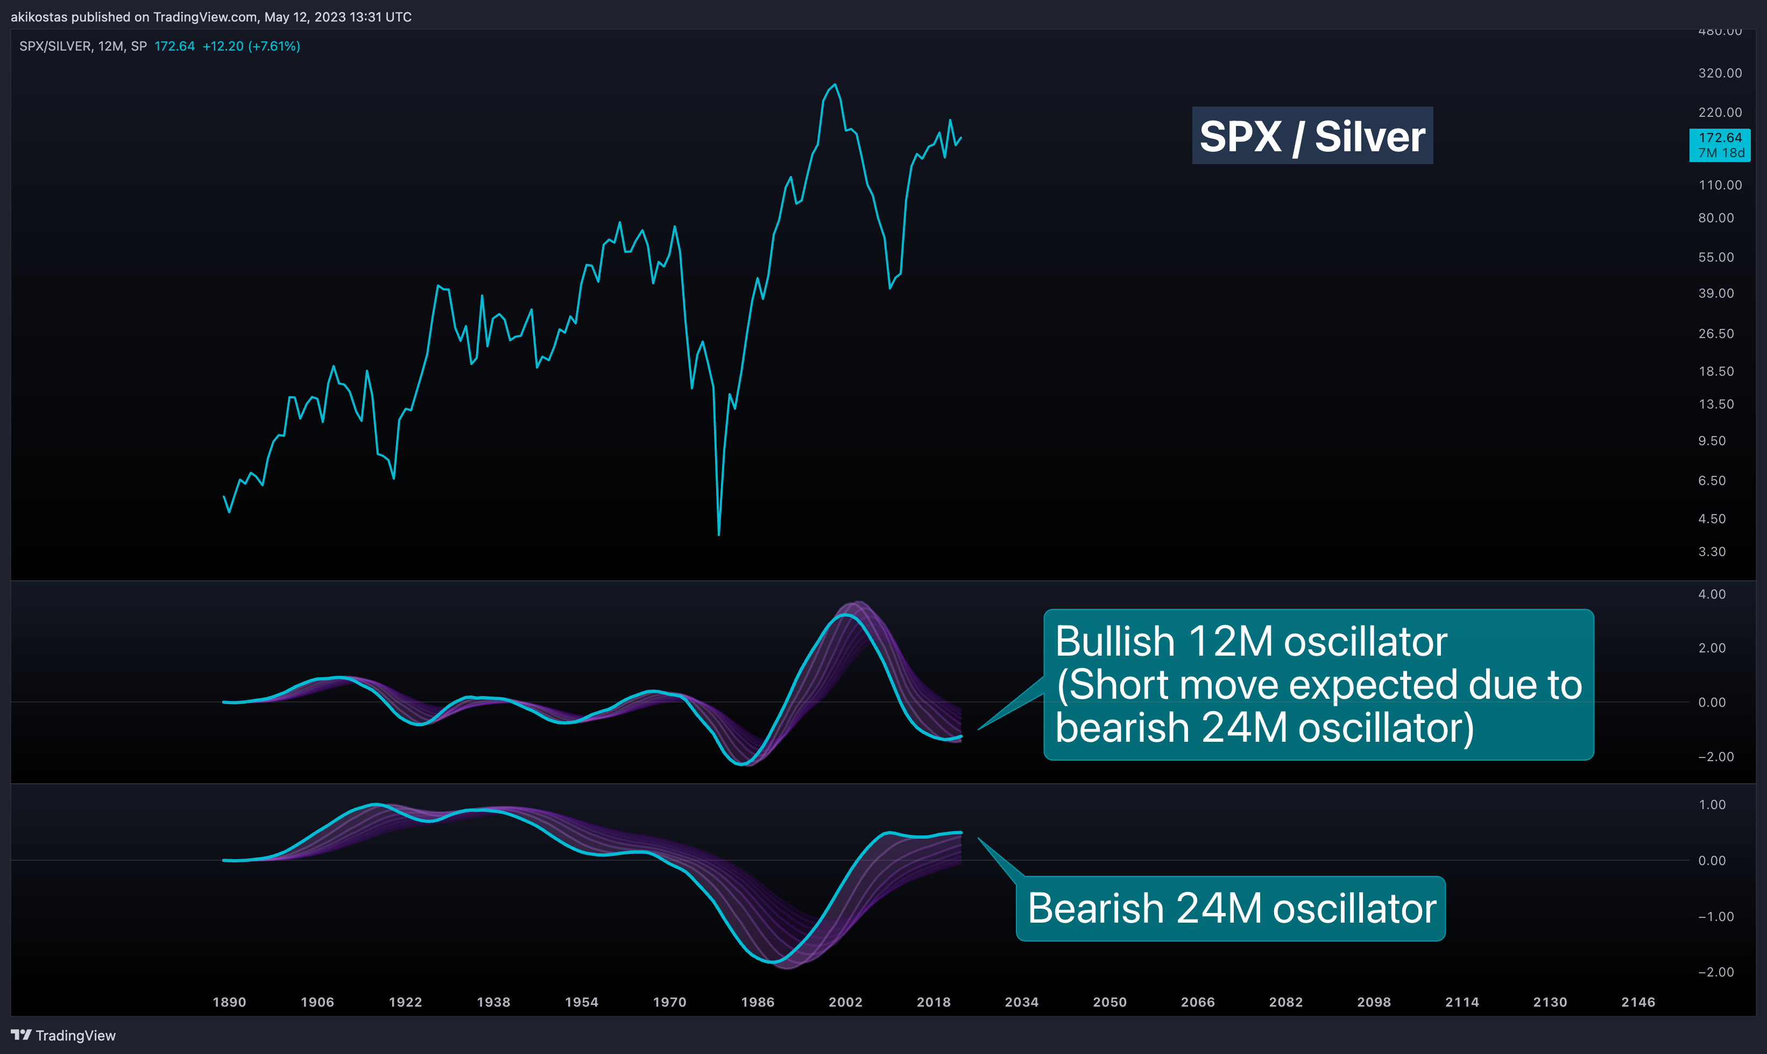Click the 2002 year on time axis

845,1002
